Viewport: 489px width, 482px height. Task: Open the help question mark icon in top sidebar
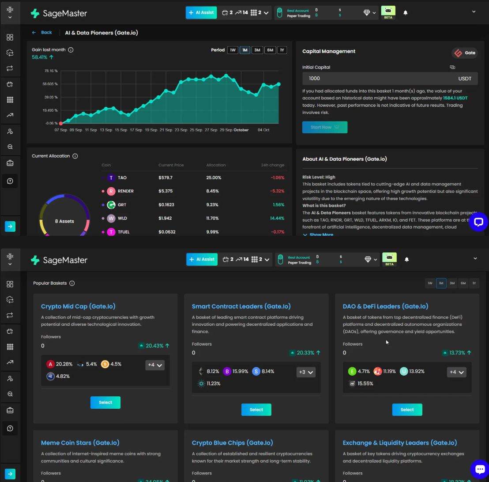point(10,181)
